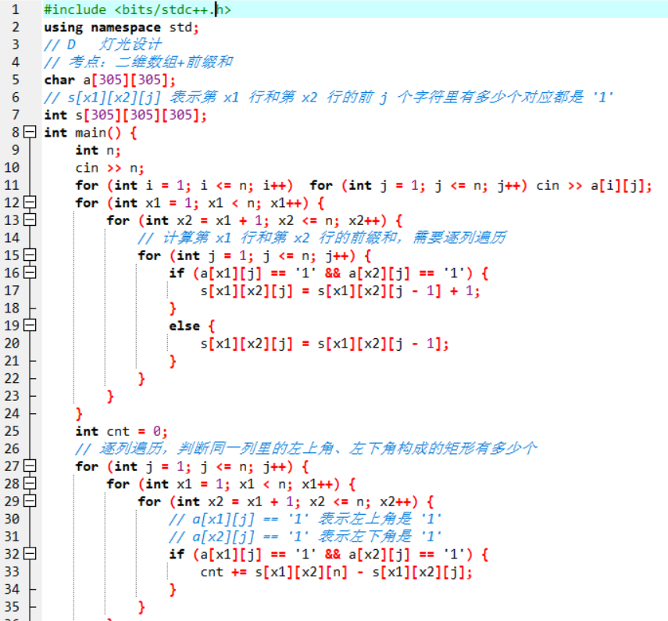
Task: Click the 'cnt += s[x1][x2][n]' statement
Action: 336,572
